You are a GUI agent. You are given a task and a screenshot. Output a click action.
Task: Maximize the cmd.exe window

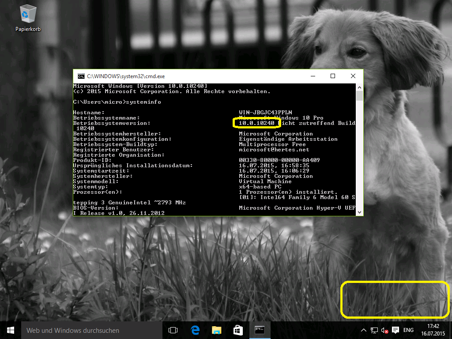(x=333, y=76)
